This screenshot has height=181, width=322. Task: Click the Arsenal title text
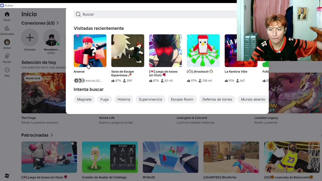pyautogui.click(x=79, y=72)
